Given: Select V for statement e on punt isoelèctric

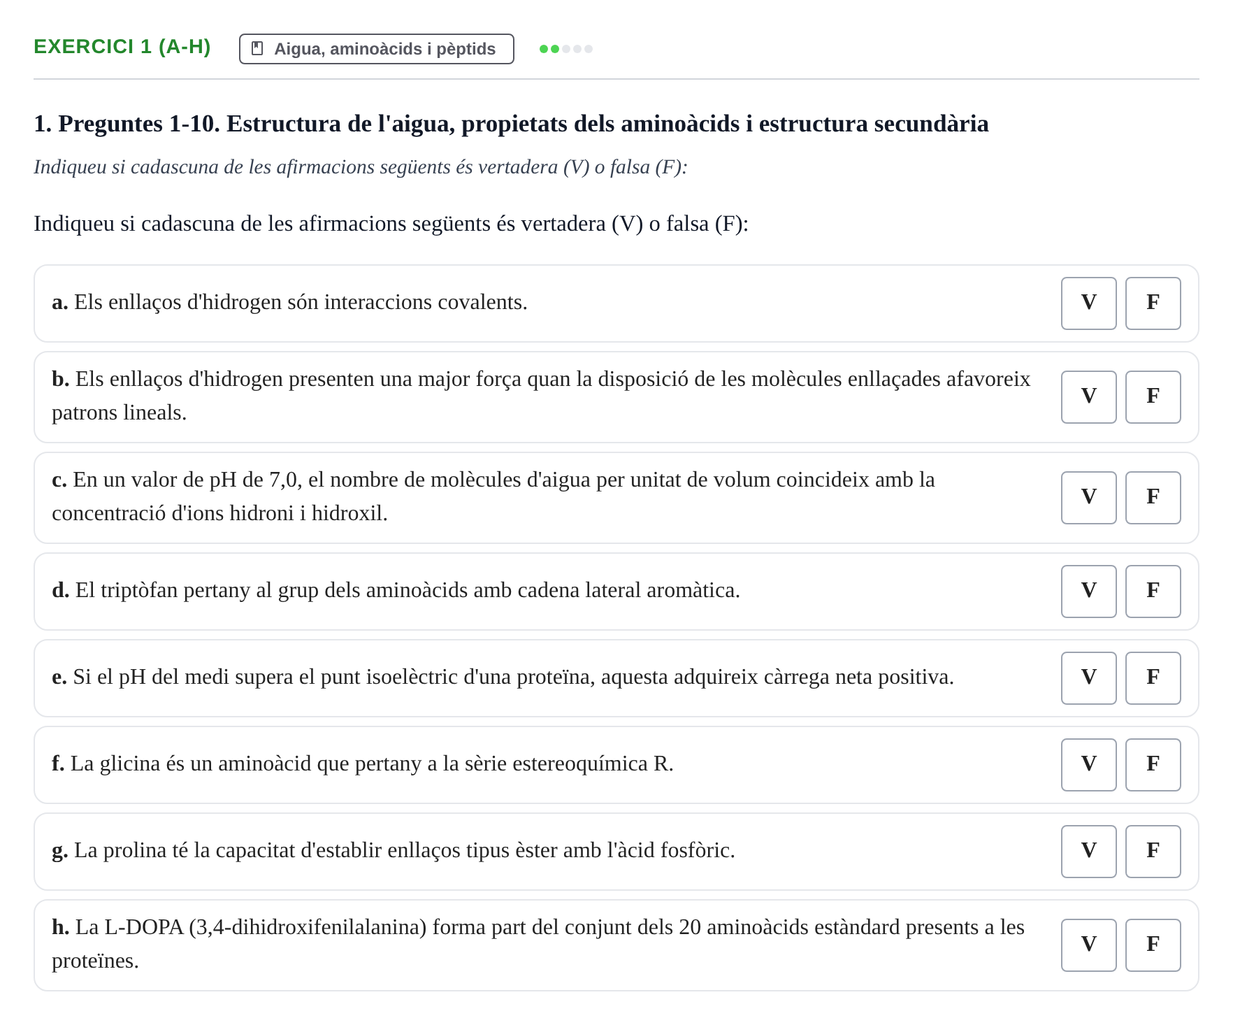Looking at the screenshot, I should [1088, 678].
